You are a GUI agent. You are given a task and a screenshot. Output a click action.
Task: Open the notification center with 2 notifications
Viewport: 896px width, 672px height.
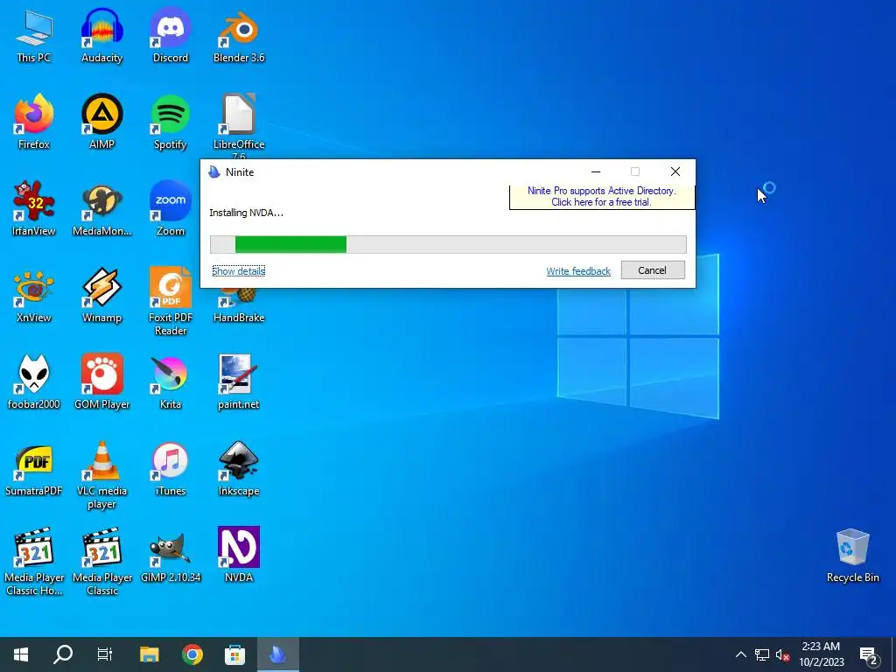tap(869, 655)
